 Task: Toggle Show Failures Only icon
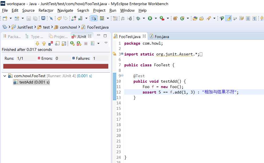(x=51, y=43)
